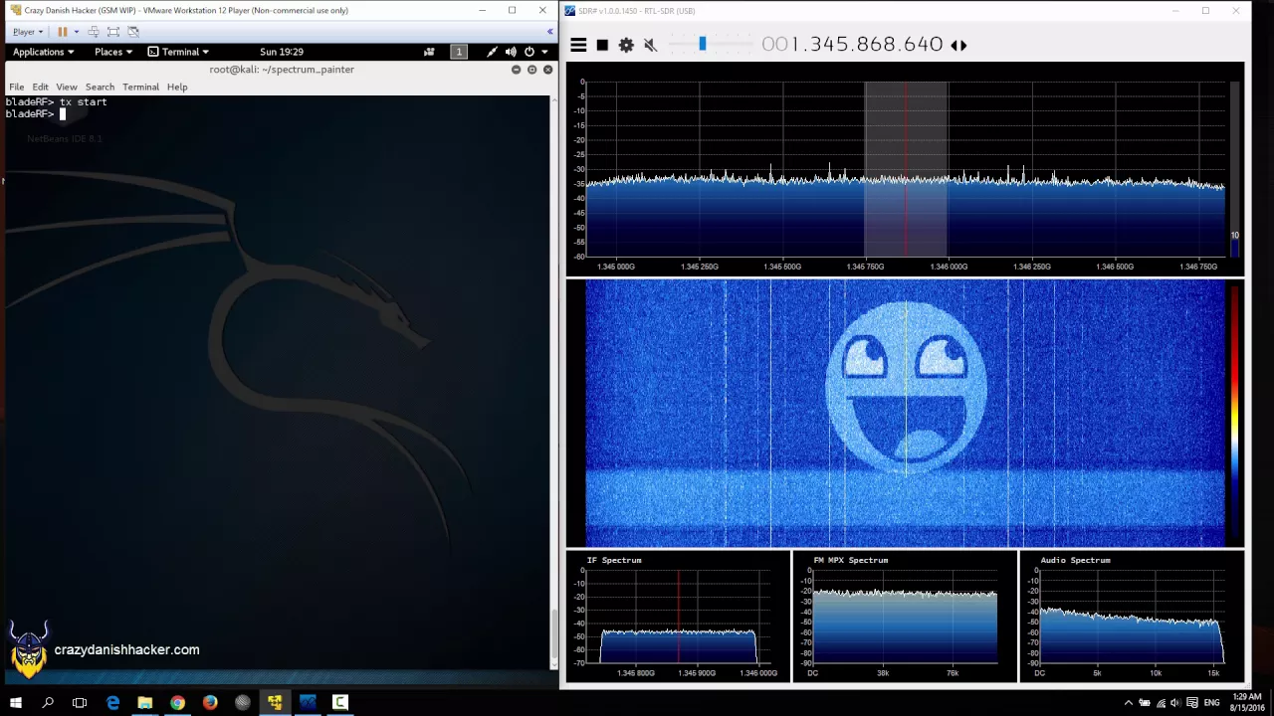Open Google Chrome from Windows taskbar
Screen dimensions: 1274x716
pyautogui.click(x=177, y=702)
